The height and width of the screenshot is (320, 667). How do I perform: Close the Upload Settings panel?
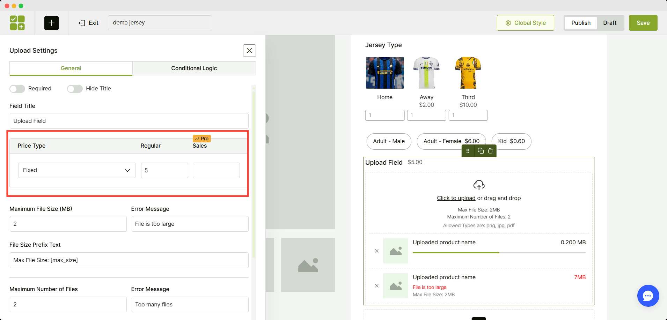249,51
